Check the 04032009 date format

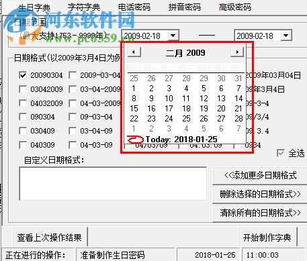point(23,103)
